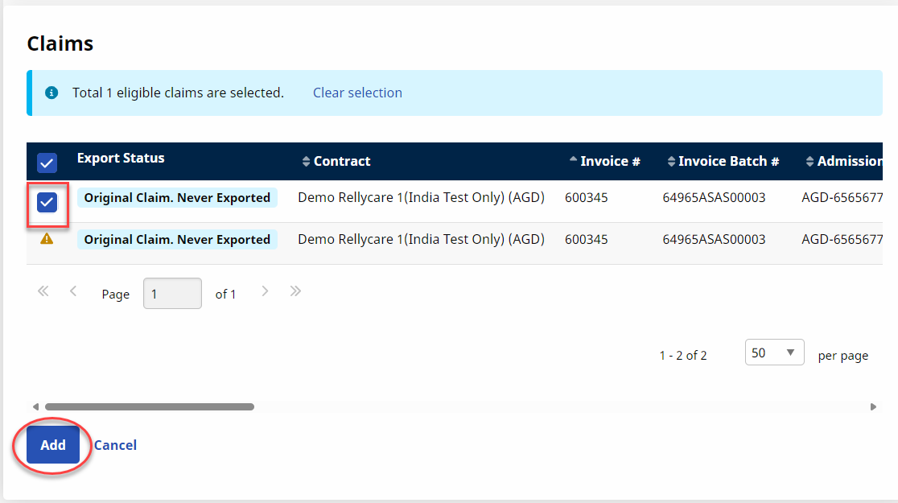The height and width of the screenshot is (503, 898).
Task: Go to next page arrow
Action: [265, 292]
